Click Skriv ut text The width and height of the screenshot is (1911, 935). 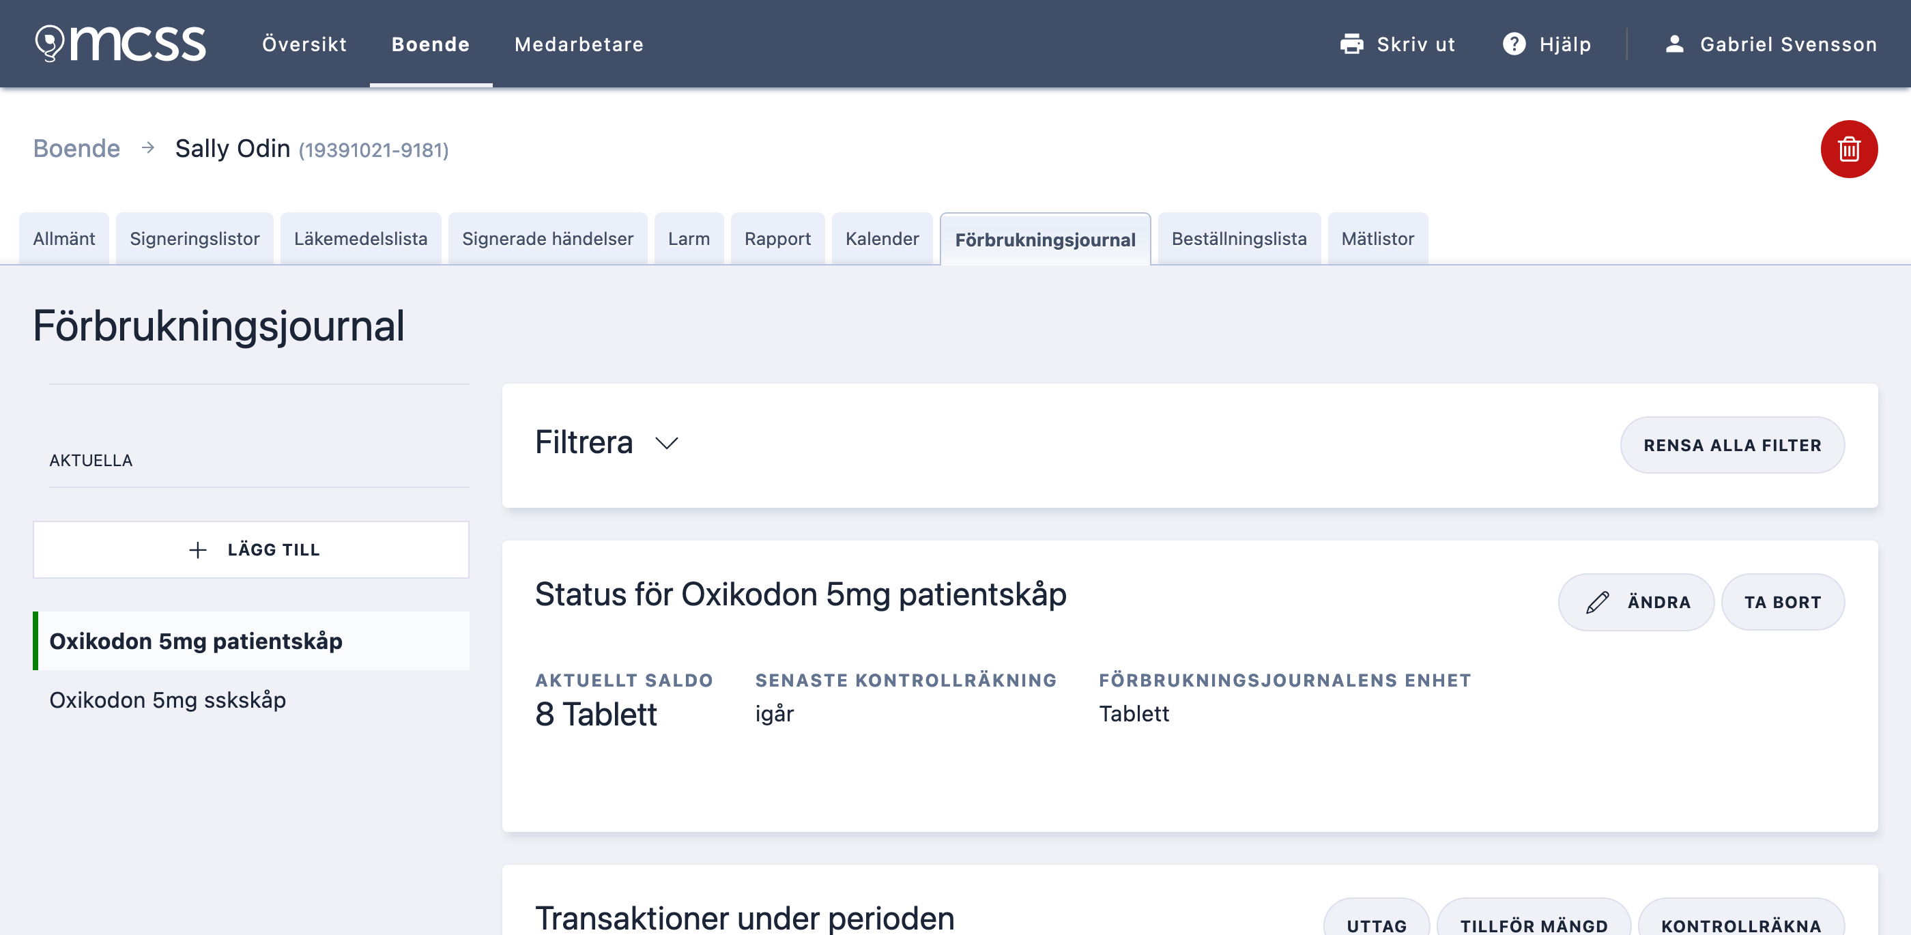coord(1416,44)
